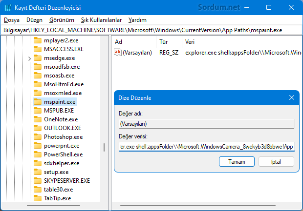Select the table30.exe key label
This screenshot has width=303, height=211.
pos(58,190)
